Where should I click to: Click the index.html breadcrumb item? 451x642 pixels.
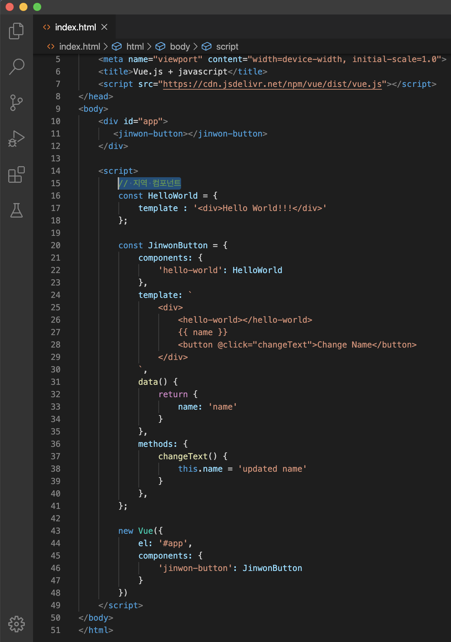pos(80,47)
